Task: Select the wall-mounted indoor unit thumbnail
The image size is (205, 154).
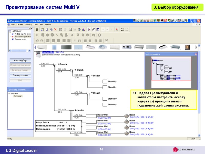Action: (x=42, y=47)
